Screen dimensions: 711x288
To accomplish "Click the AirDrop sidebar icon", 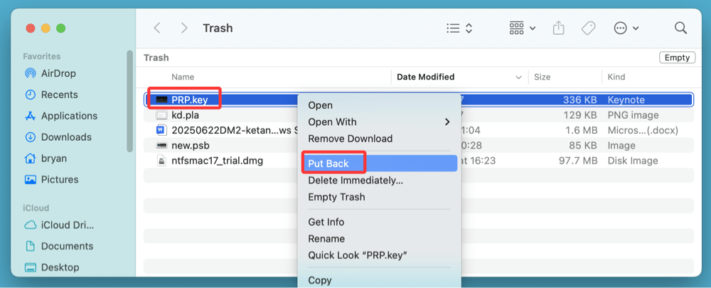I will 31,73.
